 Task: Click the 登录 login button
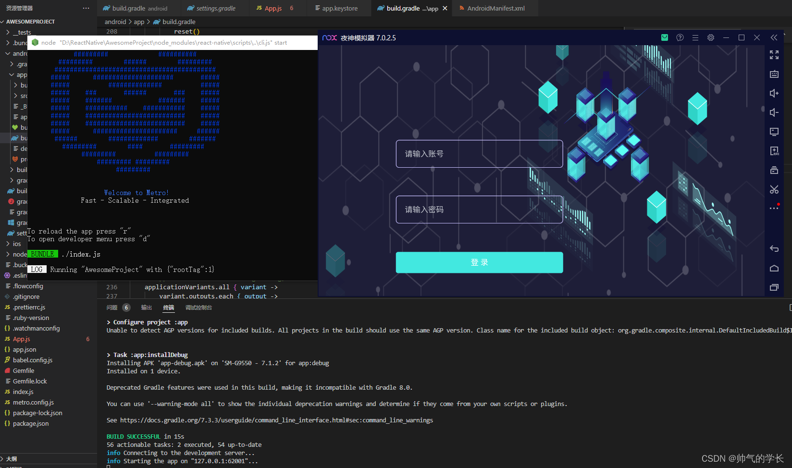pos(479,262)
